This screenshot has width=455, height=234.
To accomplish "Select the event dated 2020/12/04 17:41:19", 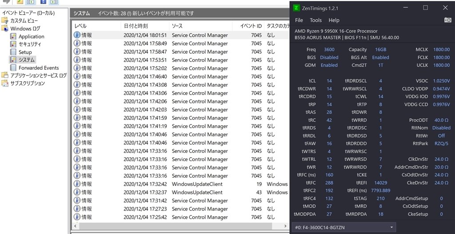I will click(180, 126).
